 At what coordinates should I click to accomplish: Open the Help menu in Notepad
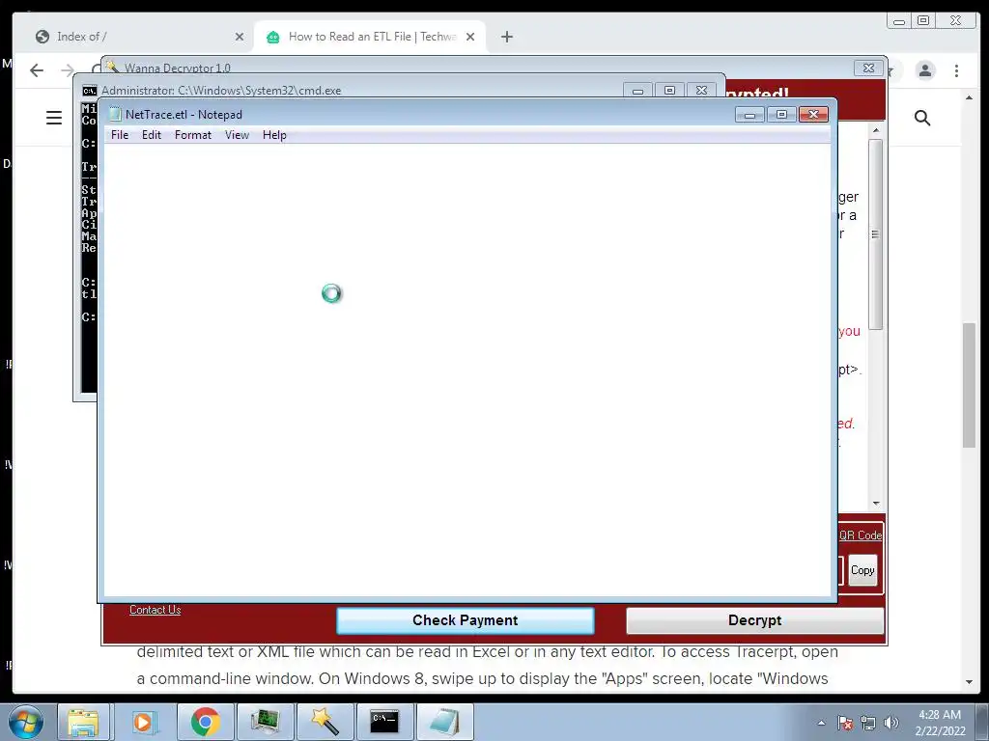(274, 135)
